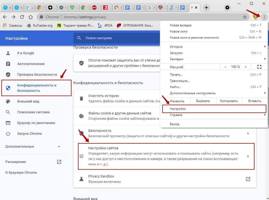
Task: Select Конфиденциальность и безопасность in sidebar
Action: pyautogui.click(x=36, y=88)
